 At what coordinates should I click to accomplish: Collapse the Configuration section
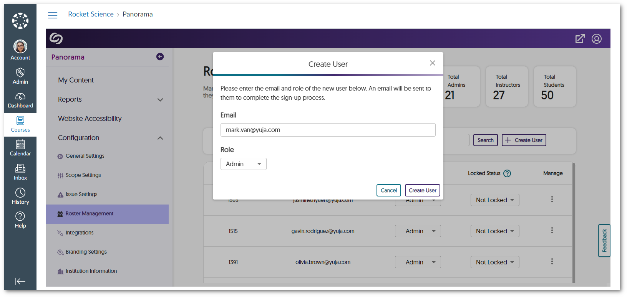pyautogui.click(x=160, y=138)
